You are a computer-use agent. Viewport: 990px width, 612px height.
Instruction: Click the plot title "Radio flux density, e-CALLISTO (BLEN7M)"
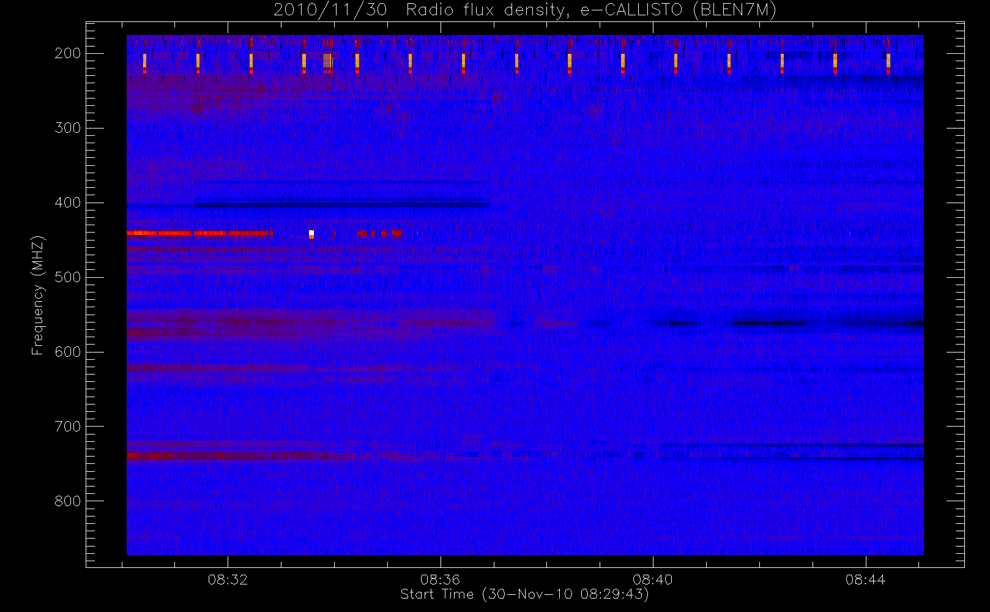pos(591,10)
